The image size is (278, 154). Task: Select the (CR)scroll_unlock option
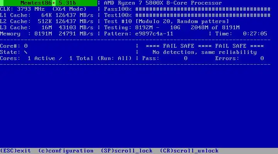click(189, 151)
